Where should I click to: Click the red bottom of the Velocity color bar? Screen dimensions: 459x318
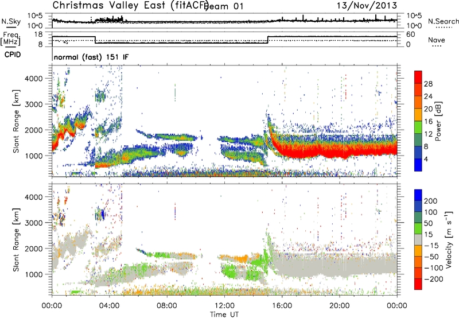coord(418,284)
